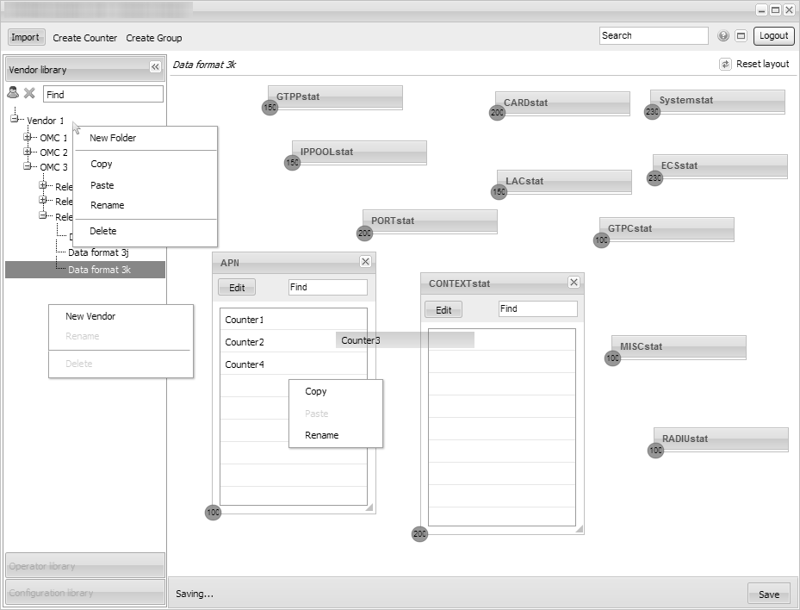Close the APN panel

click(x=365, y=262)
